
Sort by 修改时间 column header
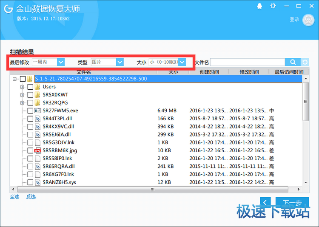click(249, 72)
